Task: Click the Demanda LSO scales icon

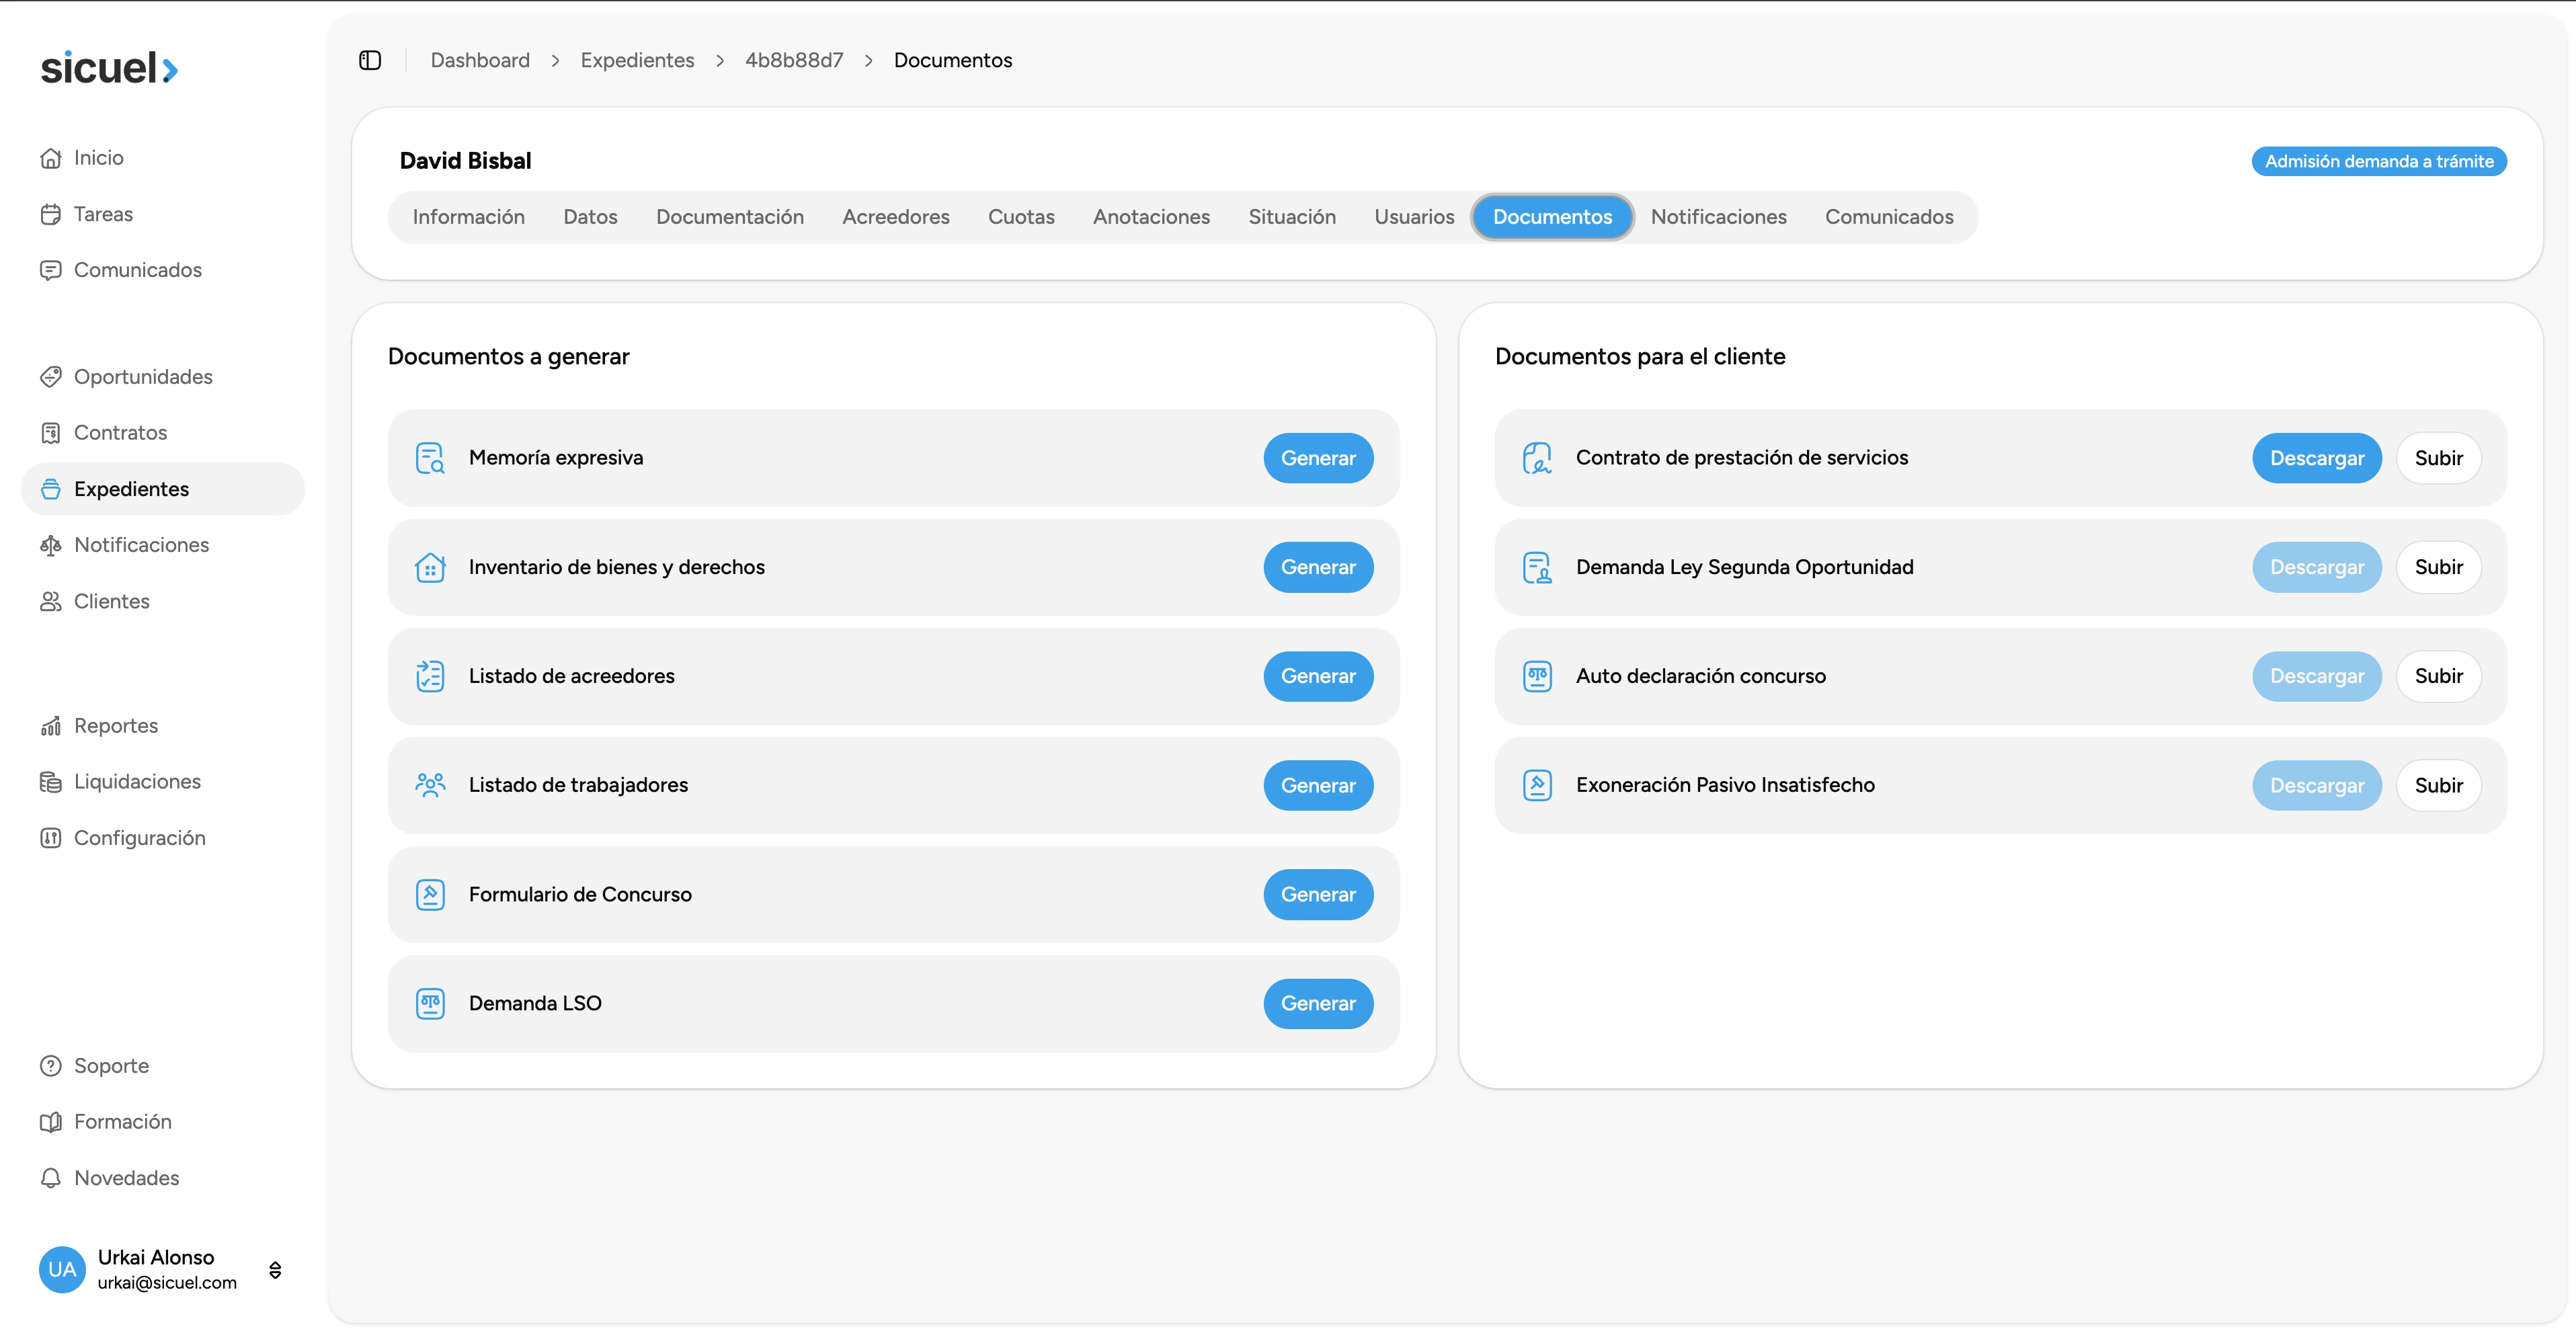Action: pyautogui.click(x=430, y=1003)
